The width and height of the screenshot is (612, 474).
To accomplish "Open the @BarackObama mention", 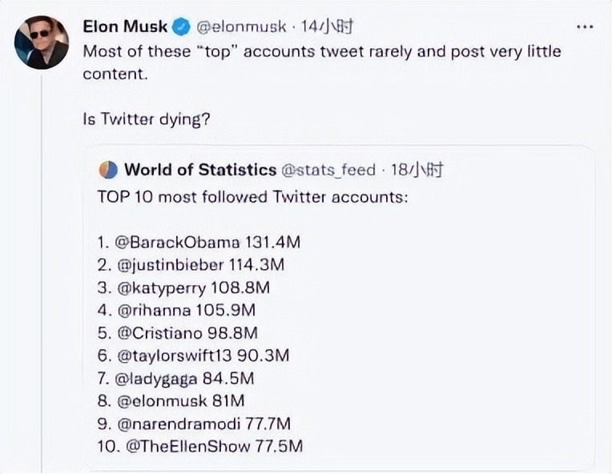I will coord(177,243).
